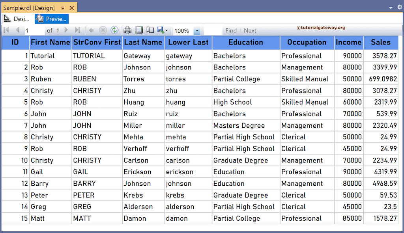Jump to the last page icon
The width and height of the screenshot is (404, 233).
[77, 30]
